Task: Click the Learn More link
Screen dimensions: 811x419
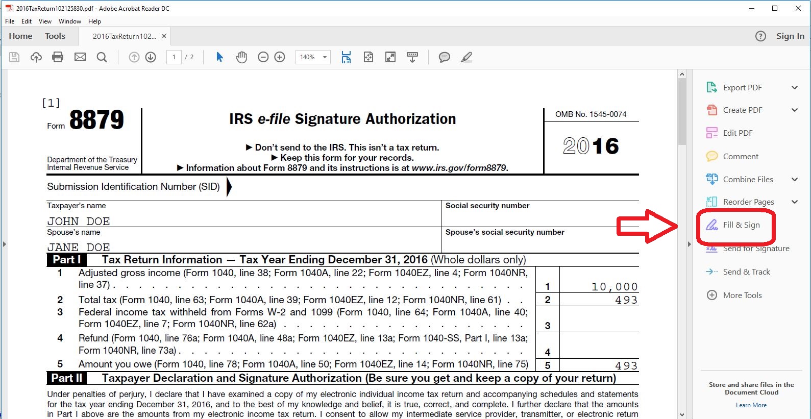Action: click(751, 405)
